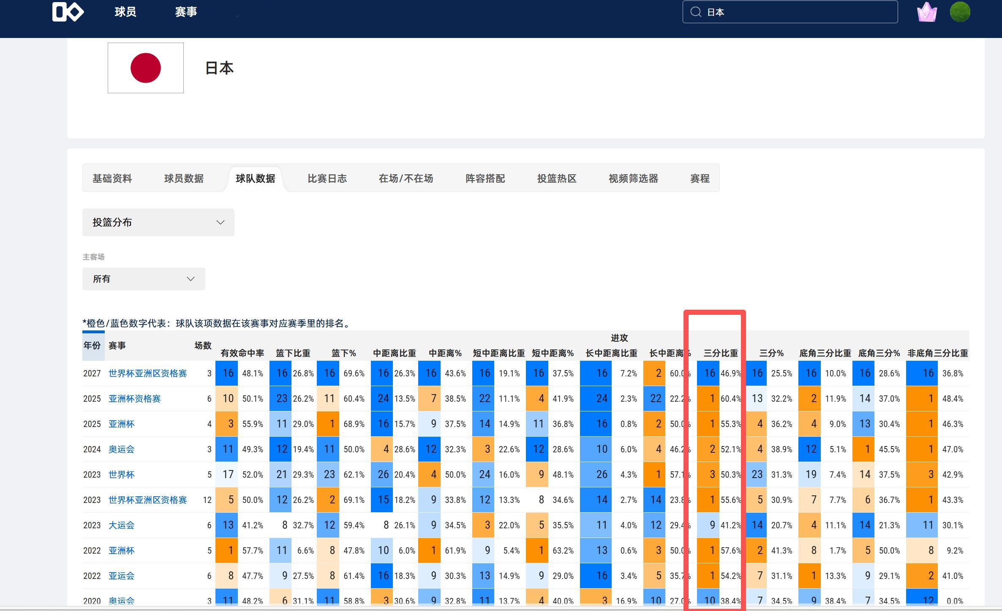The height and width of the screenshot is (611, 1002).
Task: Open the green user avatar
Action: [x=960, y=12]
